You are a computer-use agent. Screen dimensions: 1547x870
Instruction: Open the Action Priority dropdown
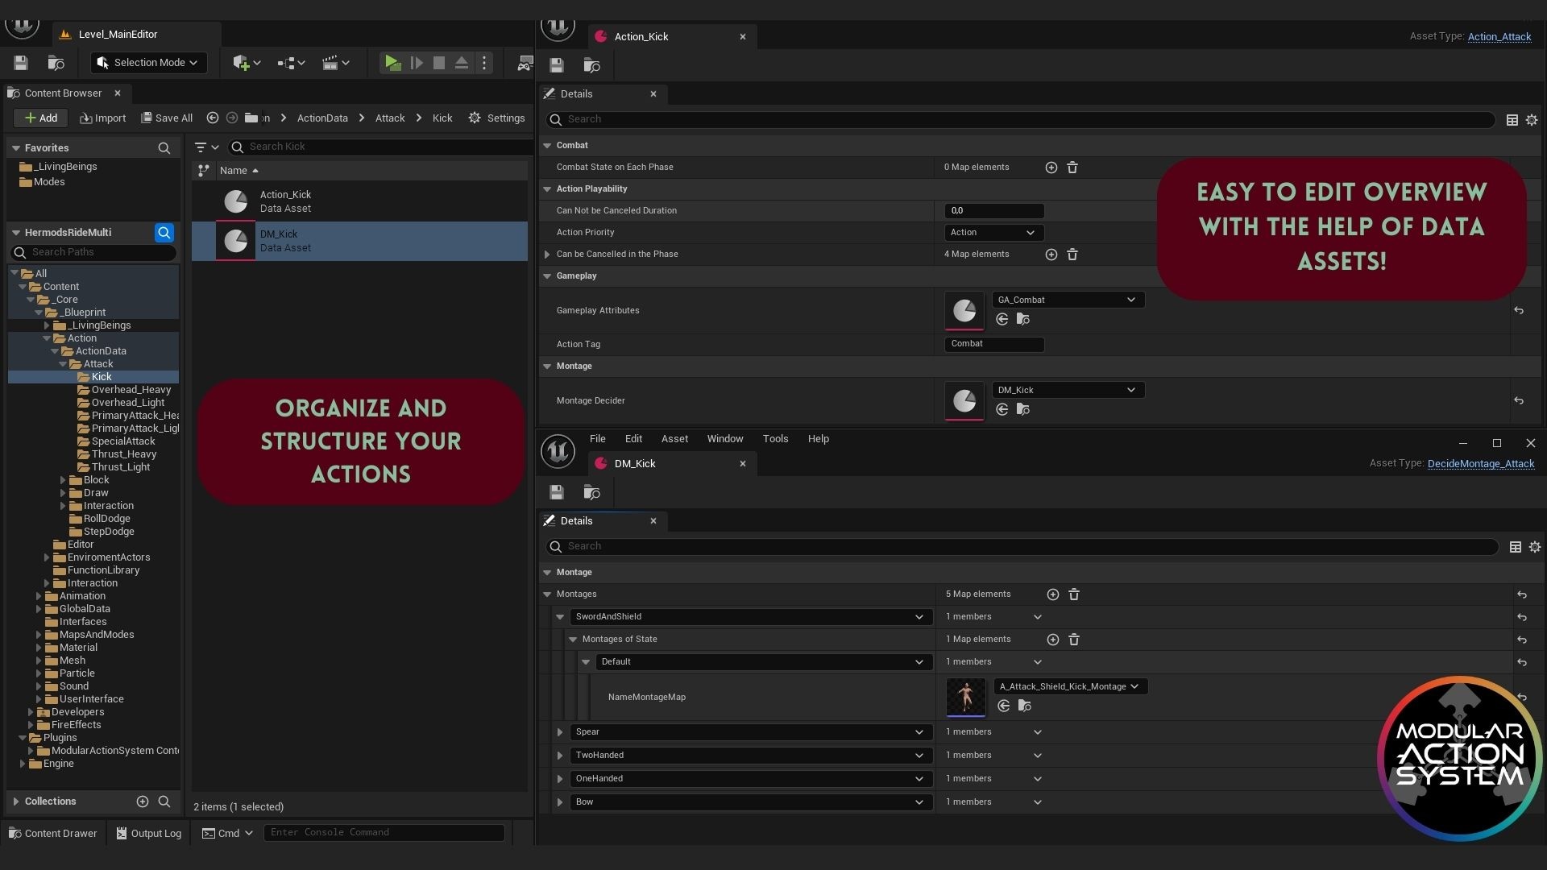pos(993,233)
